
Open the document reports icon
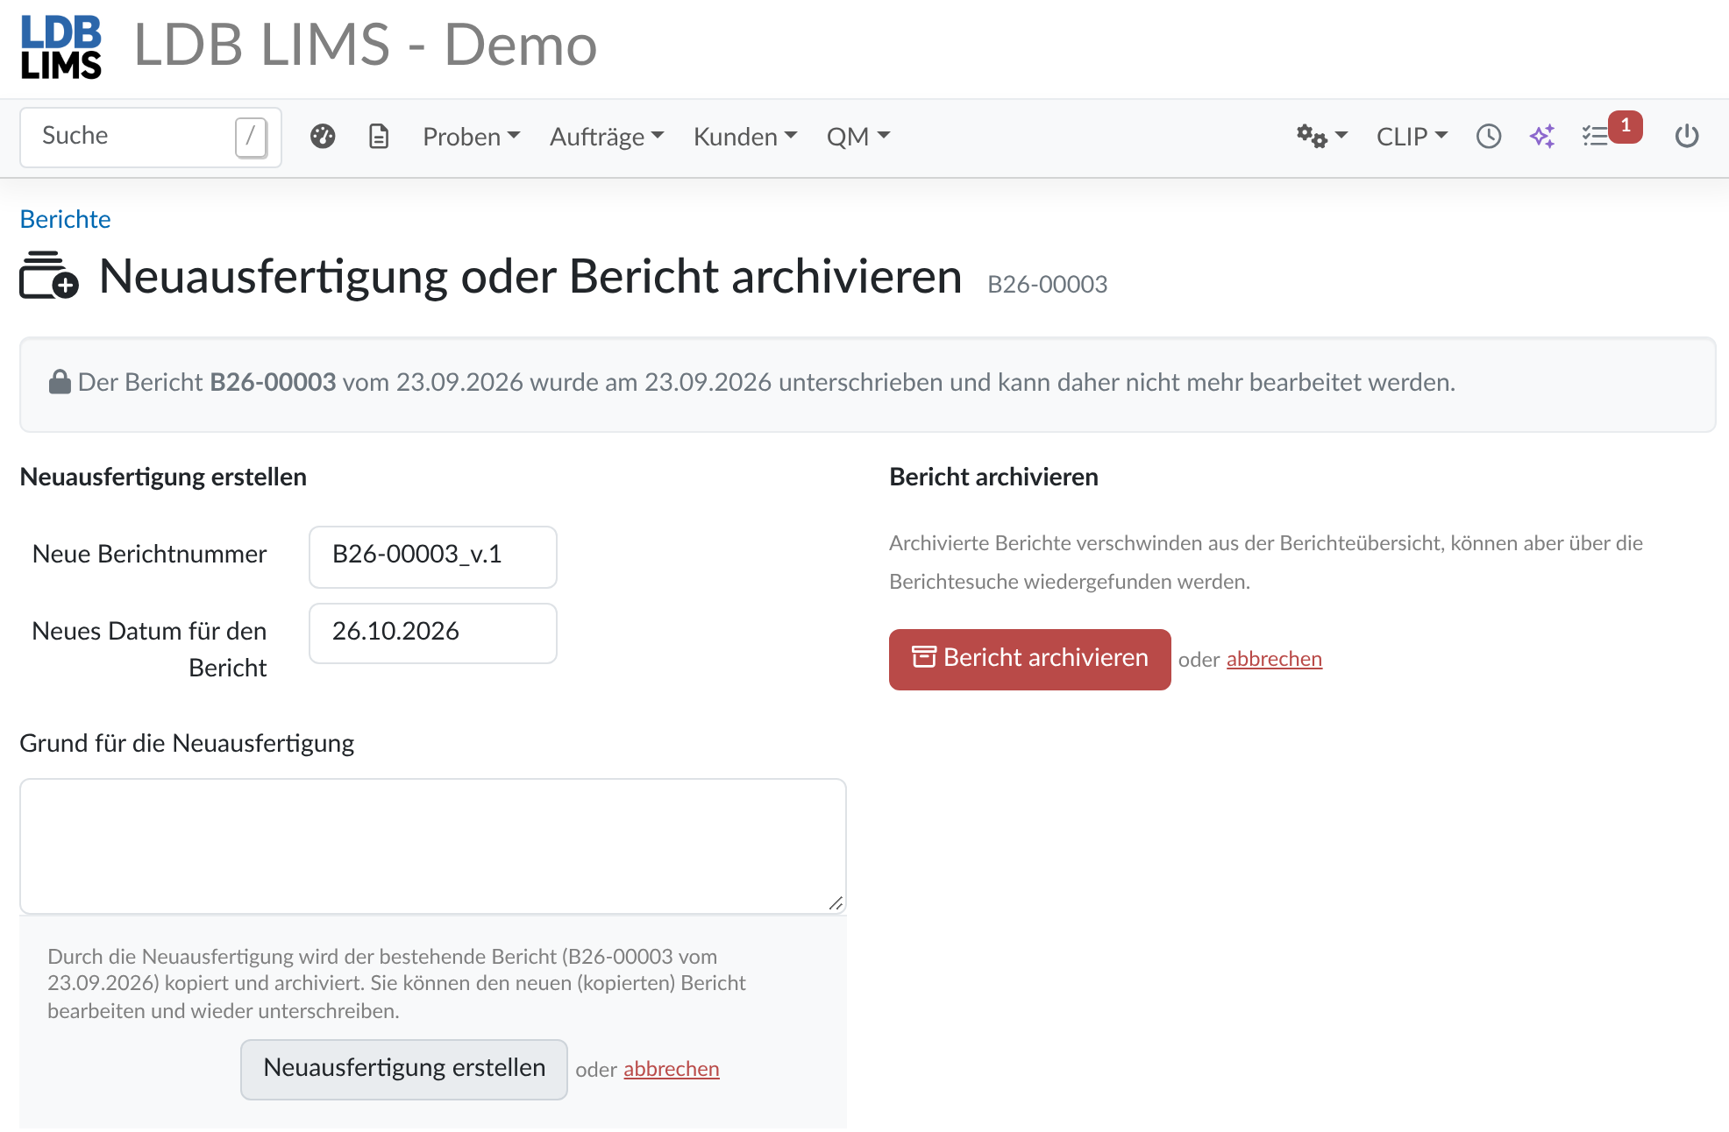[x=379, y=137]
